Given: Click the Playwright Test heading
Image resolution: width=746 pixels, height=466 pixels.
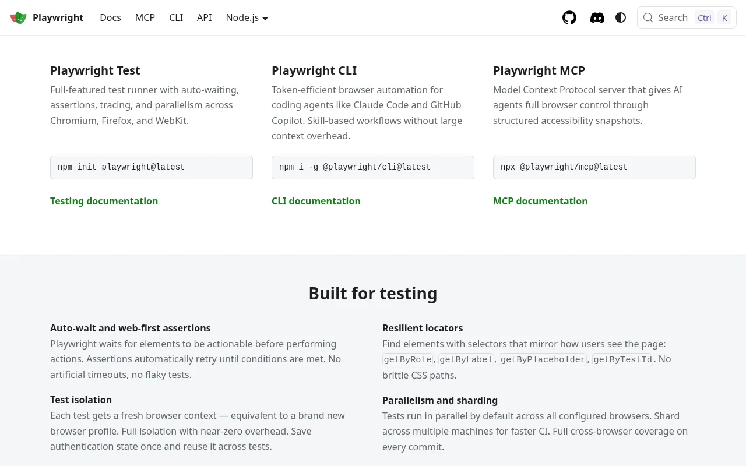Looking at the screenshot, I should (95, 70).
